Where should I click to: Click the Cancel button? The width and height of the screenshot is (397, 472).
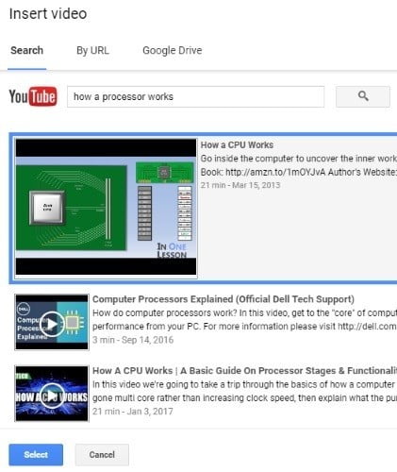[102, 455]
